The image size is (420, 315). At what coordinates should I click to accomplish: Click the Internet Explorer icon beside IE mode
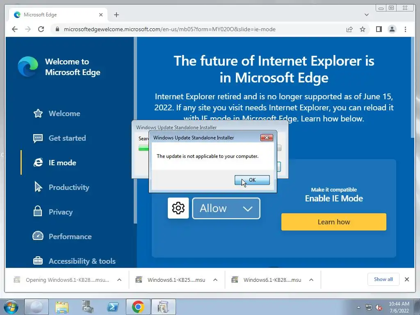(x=38, y=162)
